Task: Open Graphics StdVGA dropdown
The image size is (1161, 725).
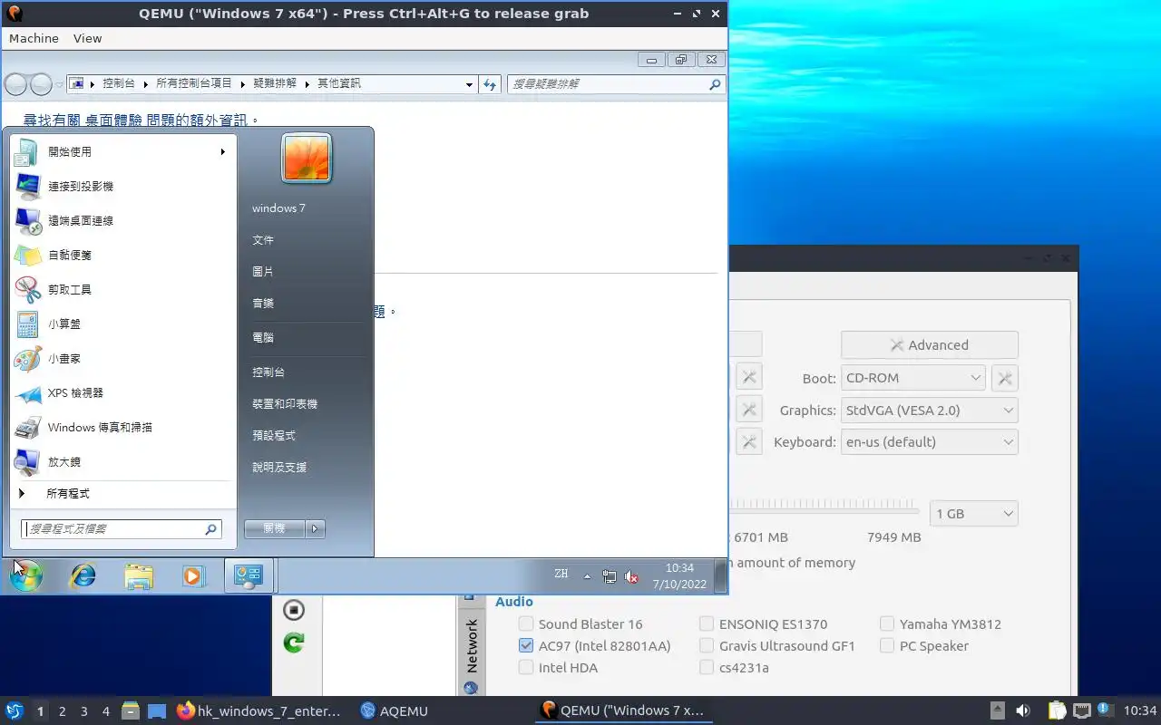Action: 930,410
